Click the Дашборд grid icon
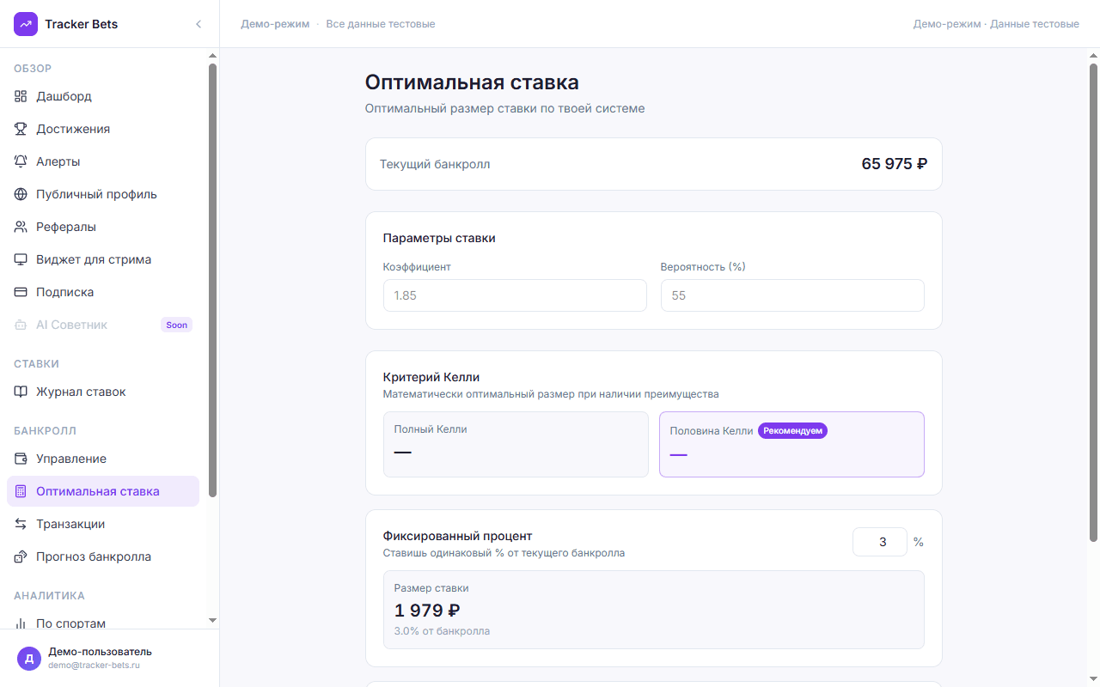The image size is (1100, 687). (x=21, y=96)
